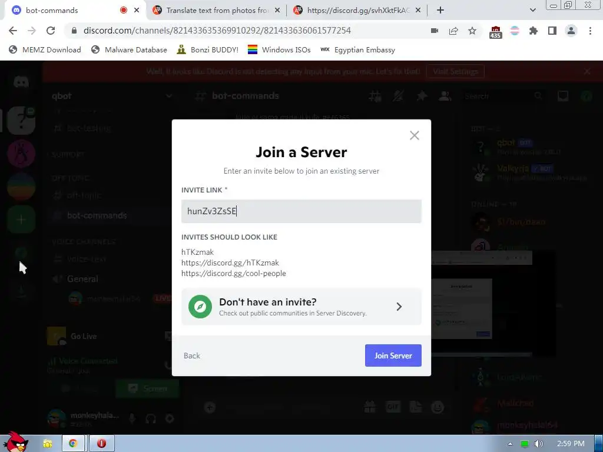Click the Join Server button
The height and width of the screenshot is (452, 603).
393,355
